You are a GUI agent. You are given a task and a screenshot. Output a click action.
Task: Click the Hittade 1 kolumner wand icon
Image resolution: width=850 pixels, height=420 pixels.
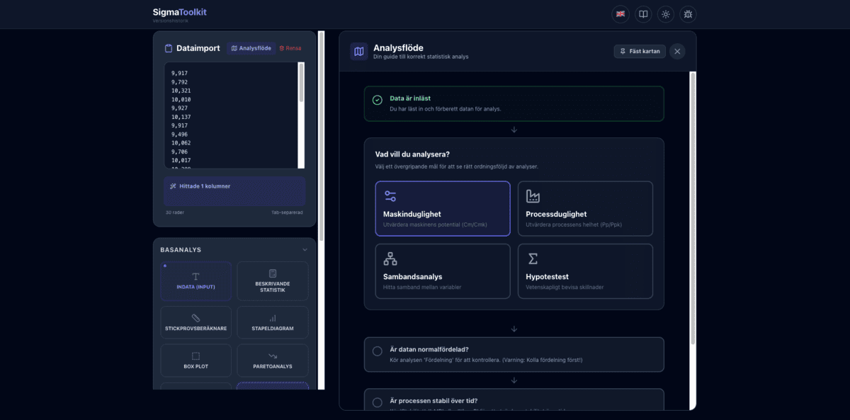173,186
